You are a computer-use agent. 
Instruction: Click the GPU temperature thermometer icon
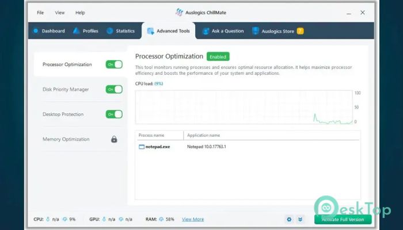pyautogui.click(x=104, y=219)
